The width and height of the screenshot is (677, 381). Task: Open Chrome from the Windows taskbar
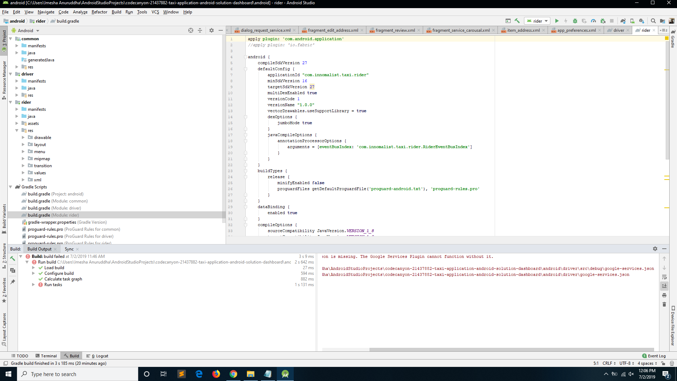click(233, 374)
